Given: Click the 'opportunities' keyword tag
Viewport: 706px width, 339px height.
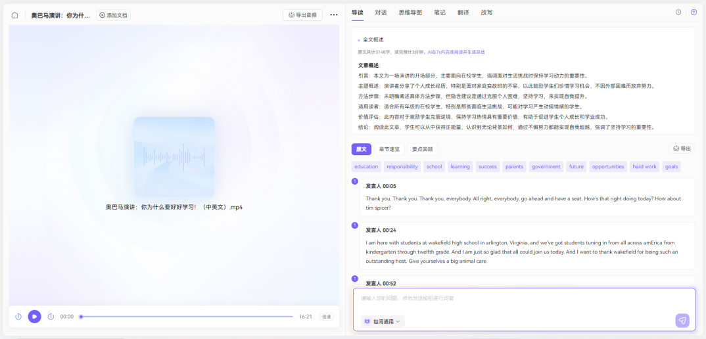Looking at the screenshot, I should point(608,167).
